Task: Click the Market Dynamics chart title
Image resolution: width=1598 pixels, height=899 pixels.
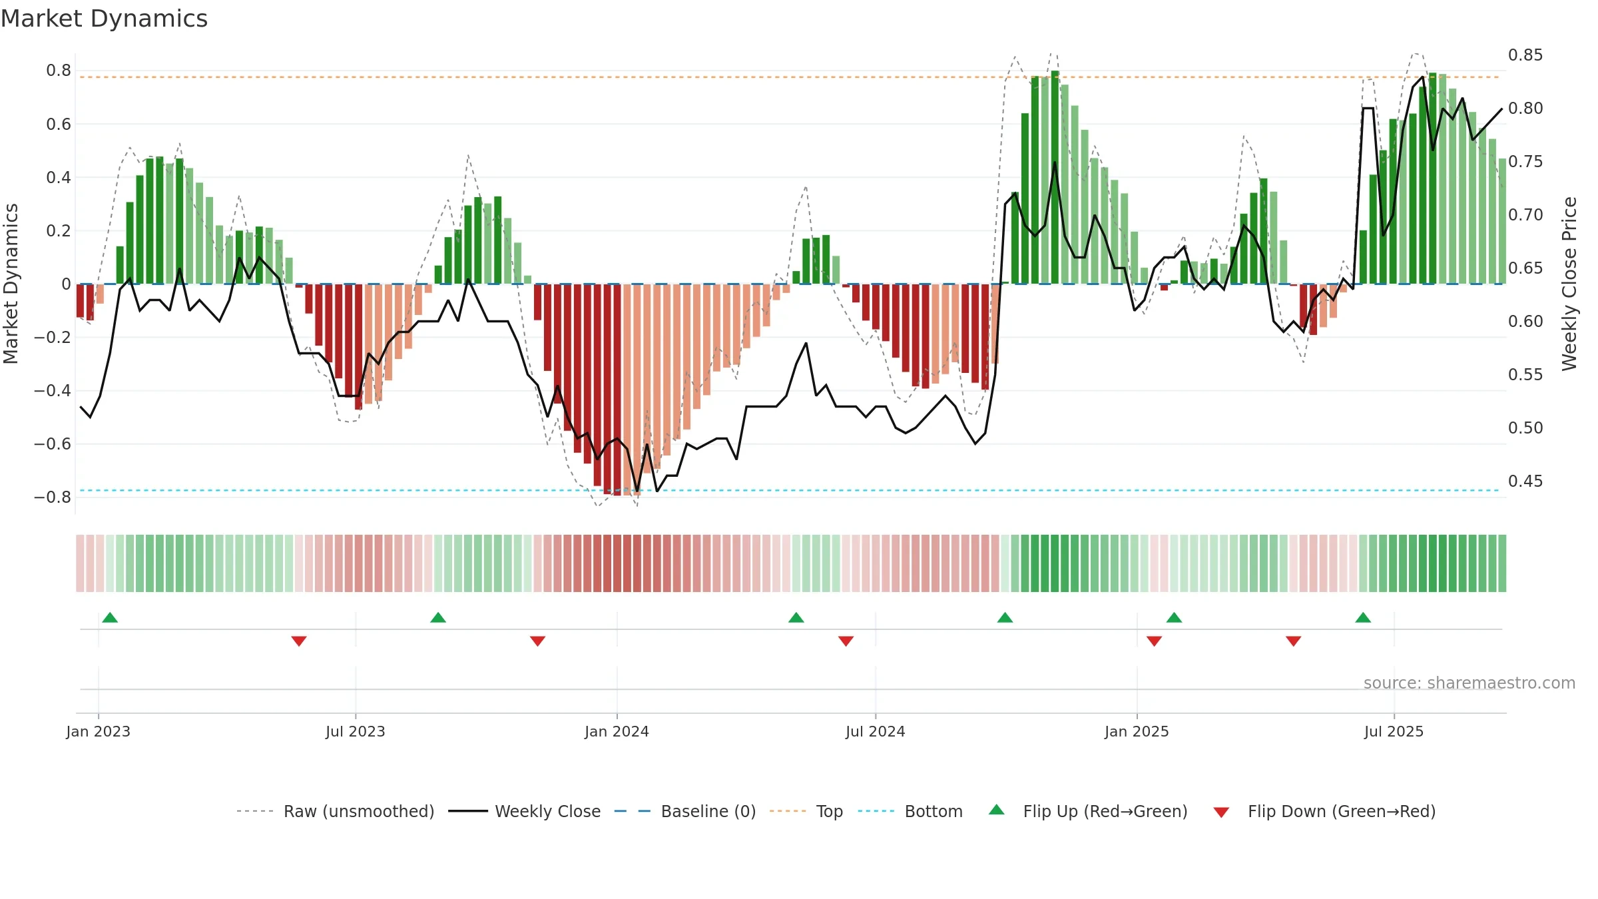Action: 104,19
